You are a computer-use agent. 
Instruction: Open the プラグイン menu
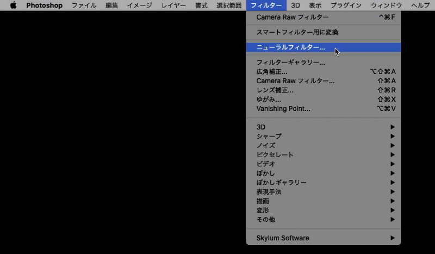[x=346, y=5]
